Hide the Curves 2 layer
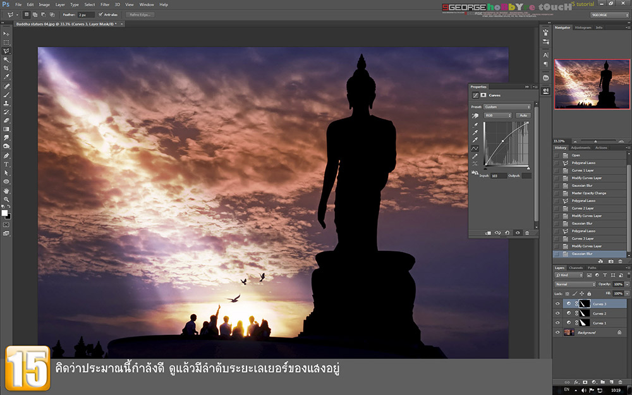The height and width of the screenshot is (395, 632). pyautogui.click(x=557, y=313)
